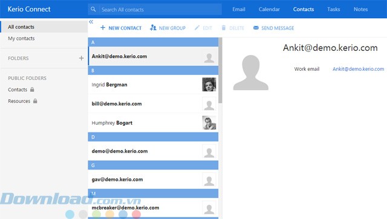Viewport: 387px width, 219px height.
Task: Add a new folder with the plus icon
Action: pyautogui.click(x=81, y=58)
